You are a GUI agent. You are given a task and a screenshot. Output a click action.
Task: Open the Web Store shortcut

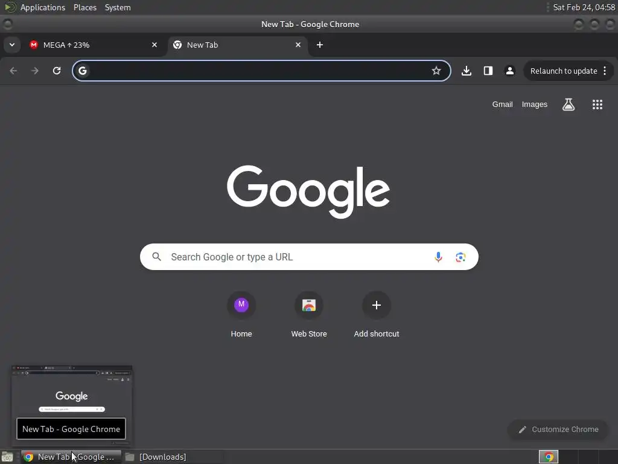[x=309, y=315]
